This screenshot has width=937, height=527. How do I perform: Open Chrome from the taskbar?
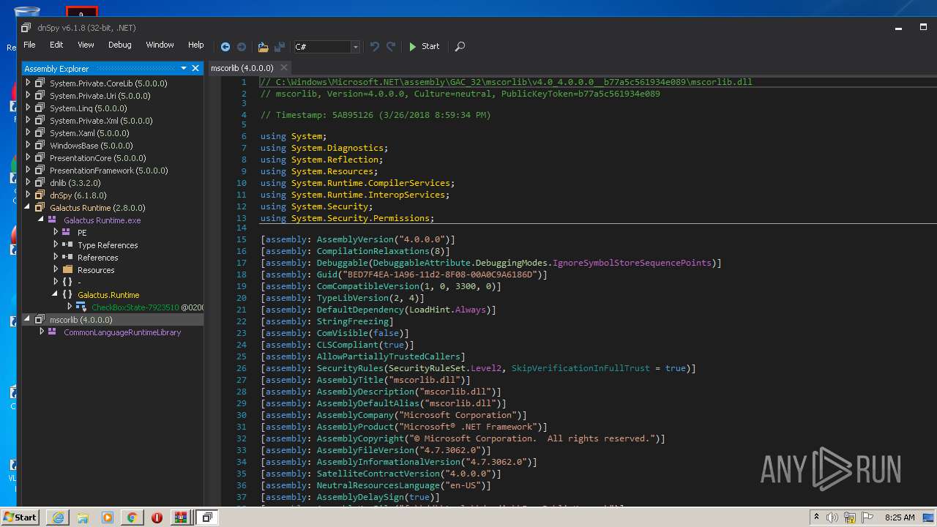132,517
